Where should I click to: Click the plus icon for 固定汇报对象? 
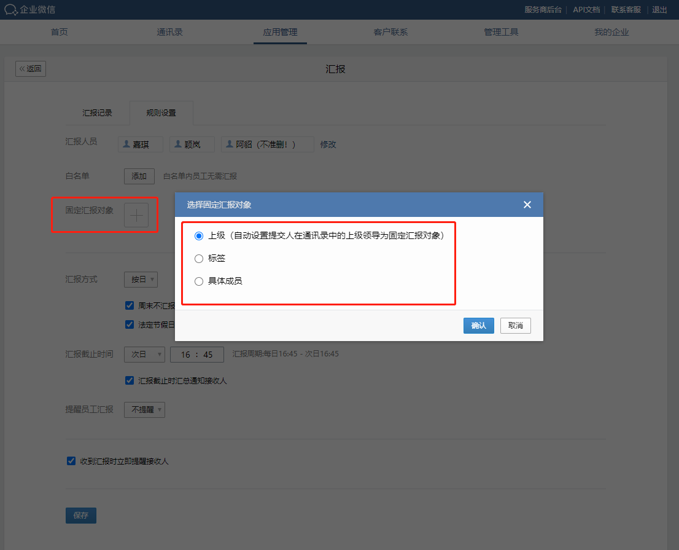coord(136,215)
